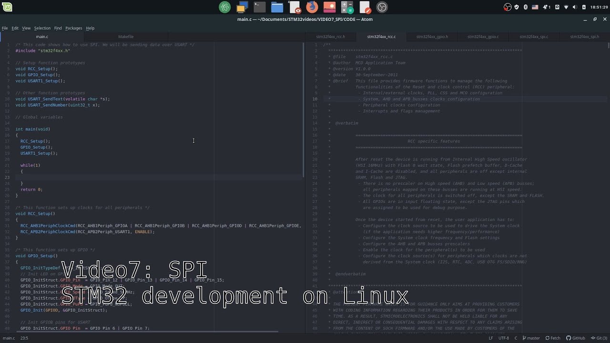Click the OBS recording tray icon

(x=508, y=7)
